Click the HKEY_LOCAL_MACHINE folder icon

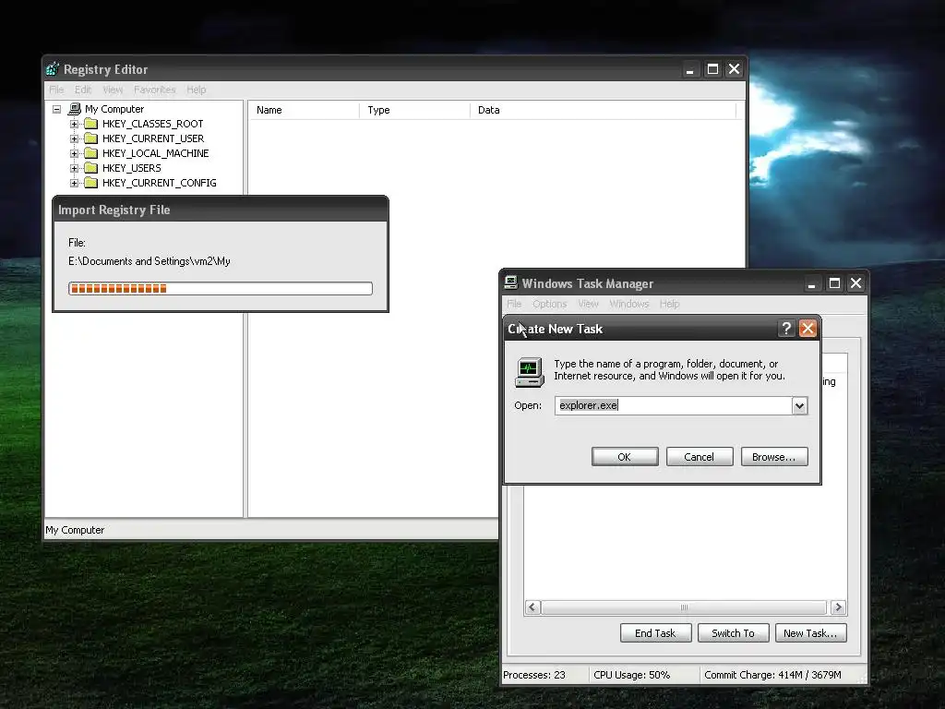pyautogui.click(x=91, y=153)
